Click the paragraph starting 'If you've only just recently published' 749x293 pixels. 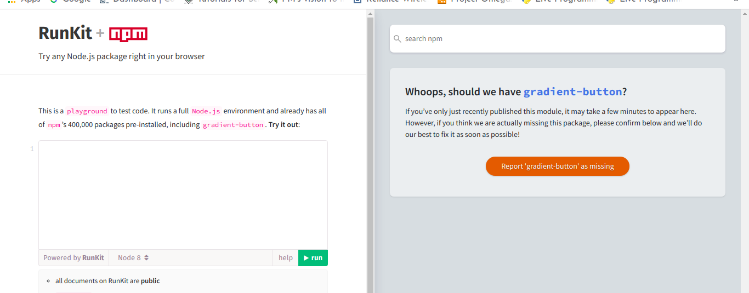tap(553, 123)
